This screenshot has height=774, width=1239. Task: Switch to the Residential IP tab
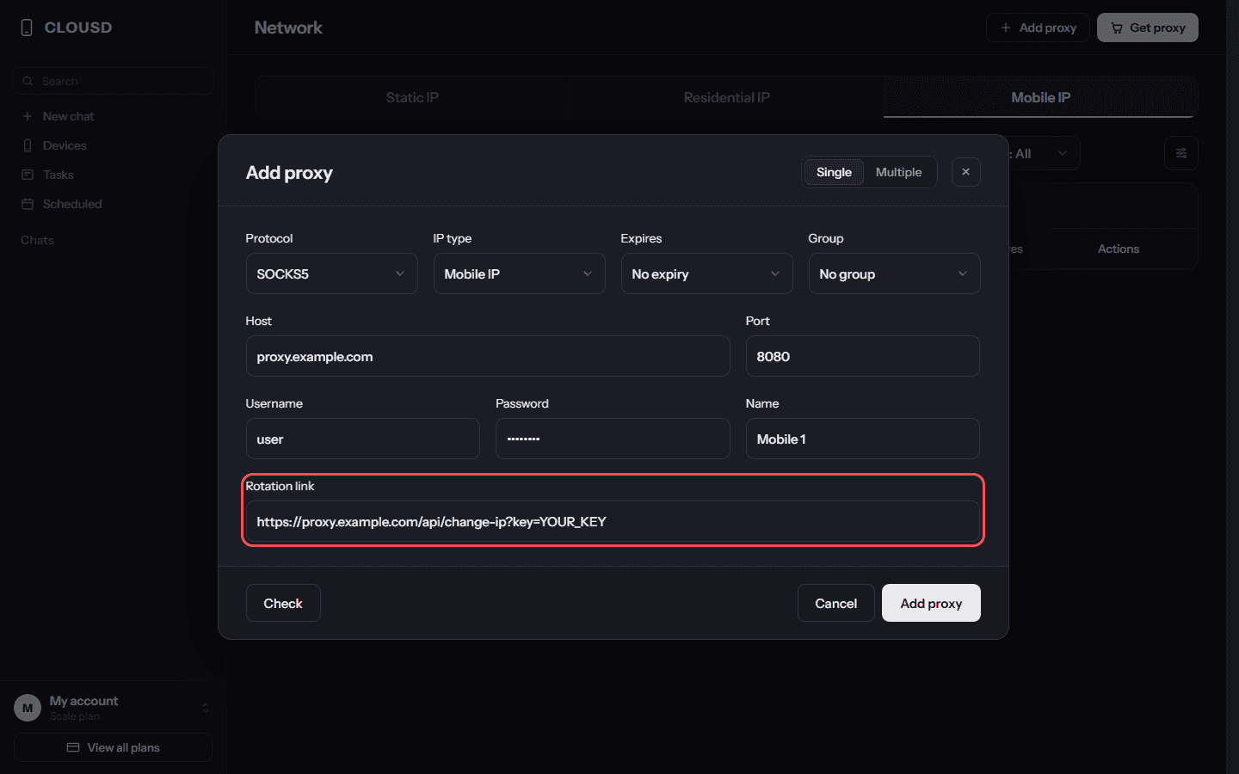pyautogui.click(x=727, y=97)
